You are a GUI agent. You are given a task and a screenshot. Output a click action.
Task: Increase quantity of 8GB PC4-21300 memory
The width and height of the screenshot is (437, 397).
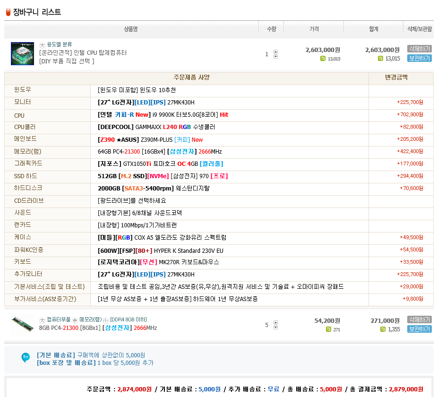tap(275, 322)
